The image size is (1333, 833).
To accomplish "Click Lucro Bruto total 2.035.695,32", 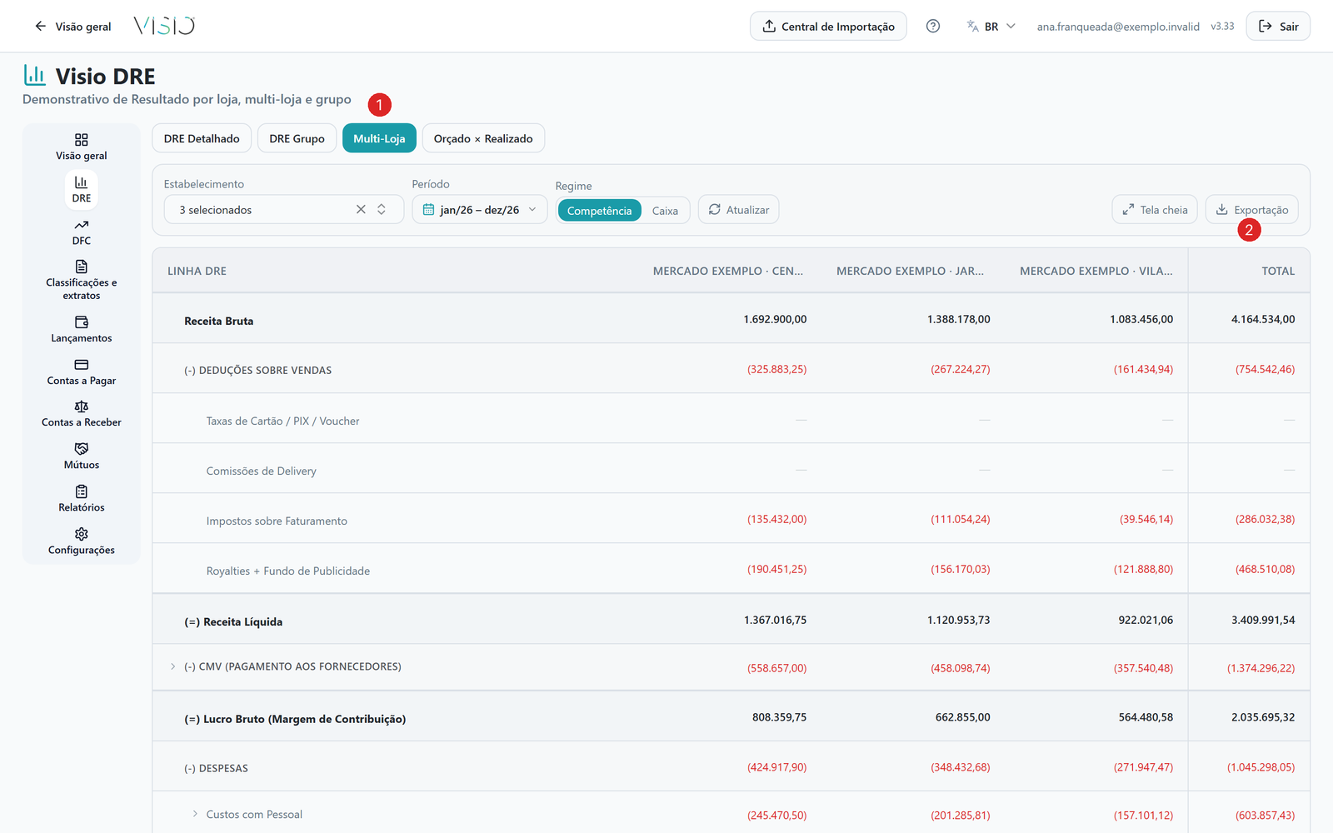I will 1263,717.
